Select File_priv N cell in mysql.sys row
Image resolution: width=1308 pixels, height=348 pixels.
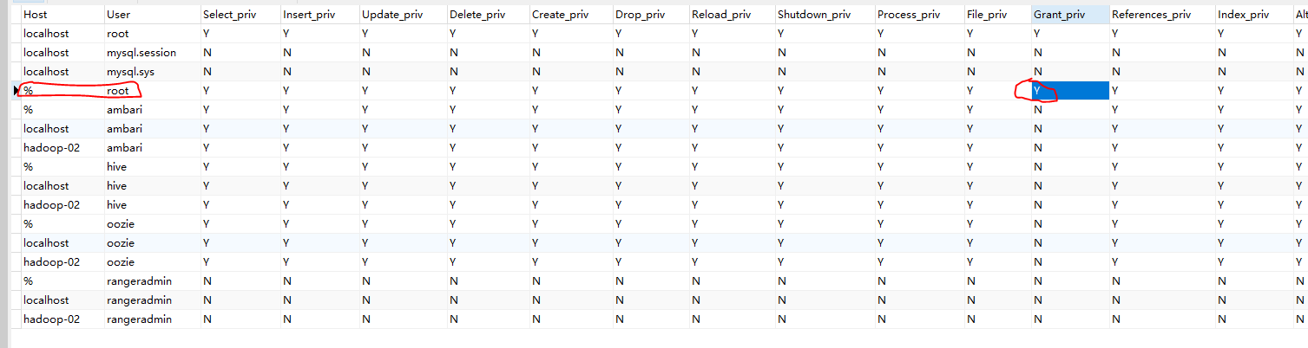coord(996,72)
